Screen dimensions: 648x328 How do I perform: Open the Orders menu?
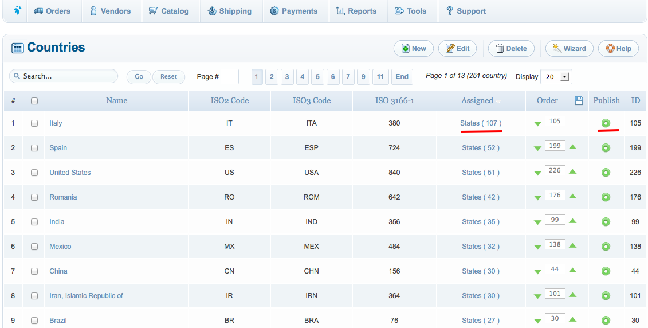coord(52,11)
